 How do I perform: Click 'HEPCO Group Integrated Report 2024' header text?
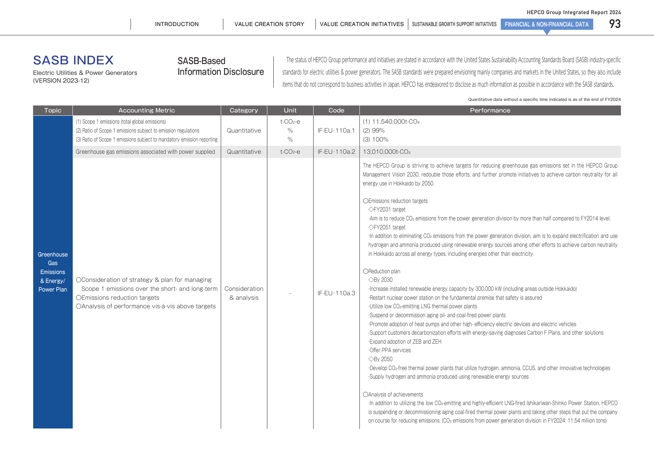[x=574, y=12]
